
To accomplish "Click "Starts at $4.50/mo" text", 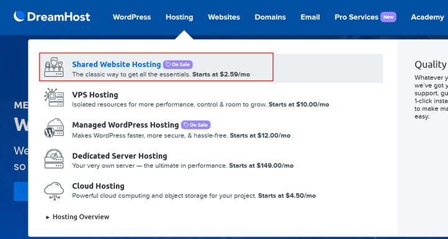I will coord(287,196).
